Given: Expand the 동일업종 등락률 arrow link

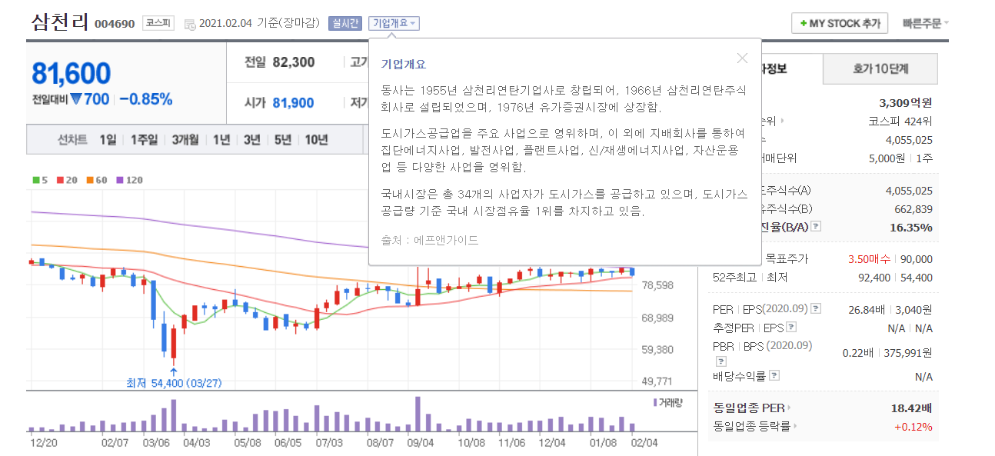Looking at the screenshot, I should pyautogui.click(x=756, y=426).
